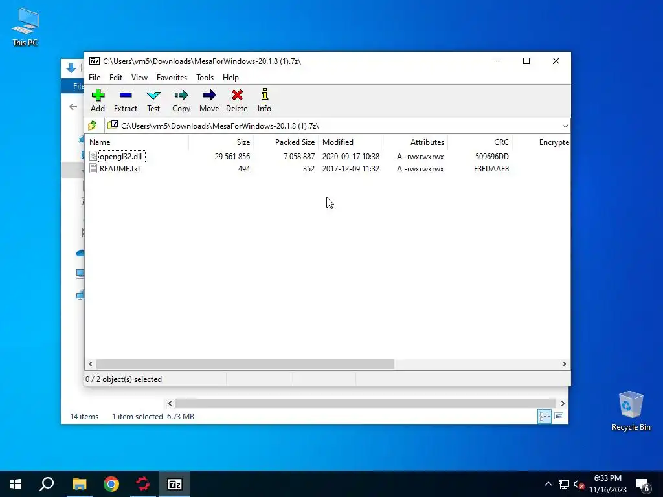The height and width of the screenshot is (497, 663).
Task: Click the right arrow of 7-Zip's horizontal scrollbar
Action: click(x=564, y=364)
